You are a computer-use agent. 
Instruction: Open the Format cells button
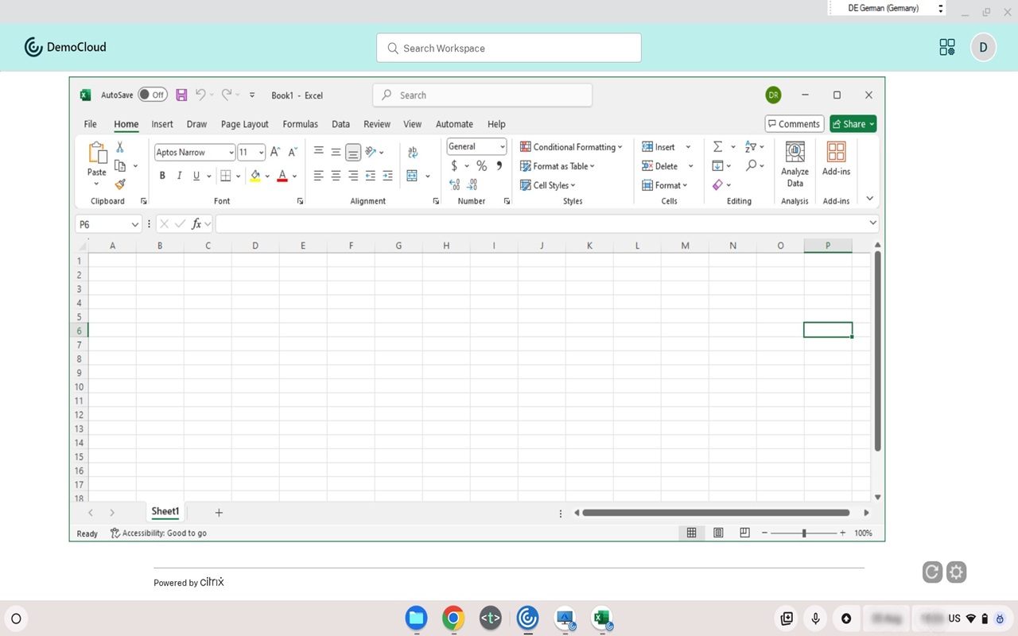pos(665,185)
